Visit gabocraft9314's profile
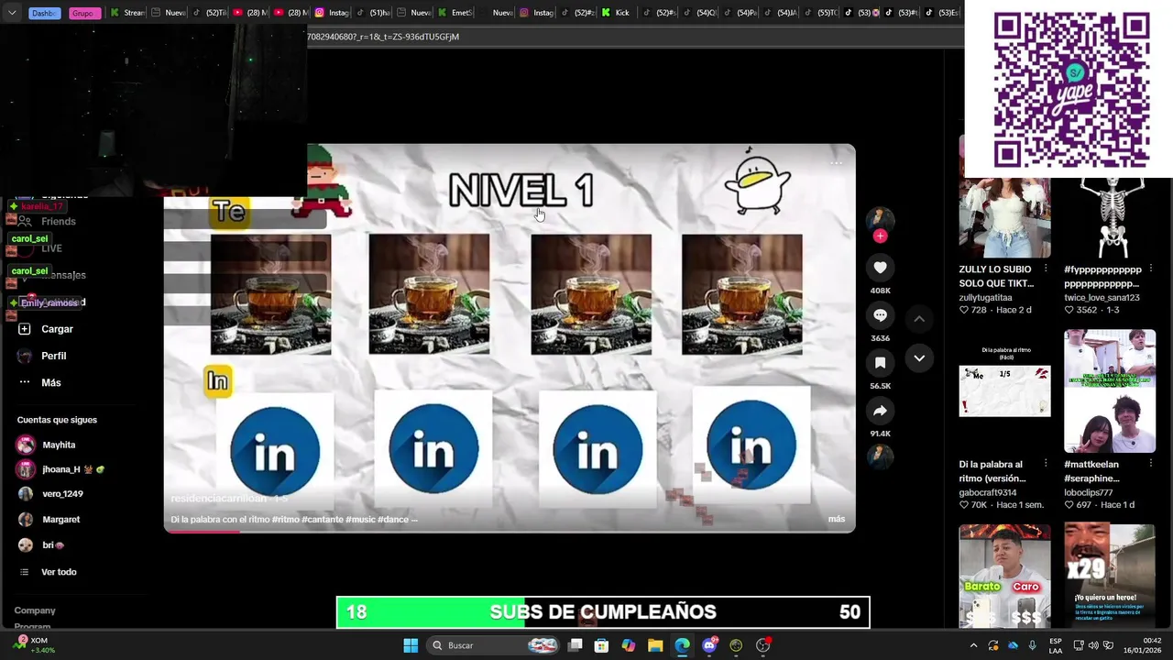Screen dimensions: 1173x660 [x=988, y=492]
